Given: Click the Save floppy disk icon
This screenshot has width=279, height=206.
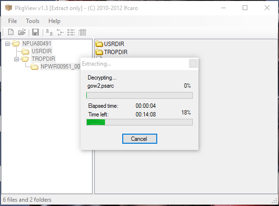Looking at the screenshot, I should tap(35, 32).
